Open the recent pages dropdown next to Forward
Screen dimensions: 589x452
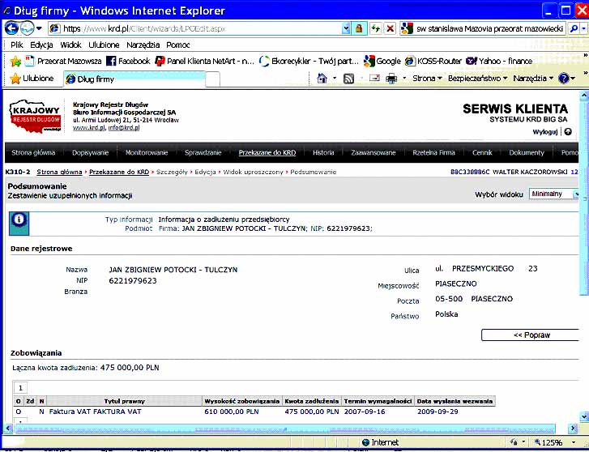tap(39, 29)
